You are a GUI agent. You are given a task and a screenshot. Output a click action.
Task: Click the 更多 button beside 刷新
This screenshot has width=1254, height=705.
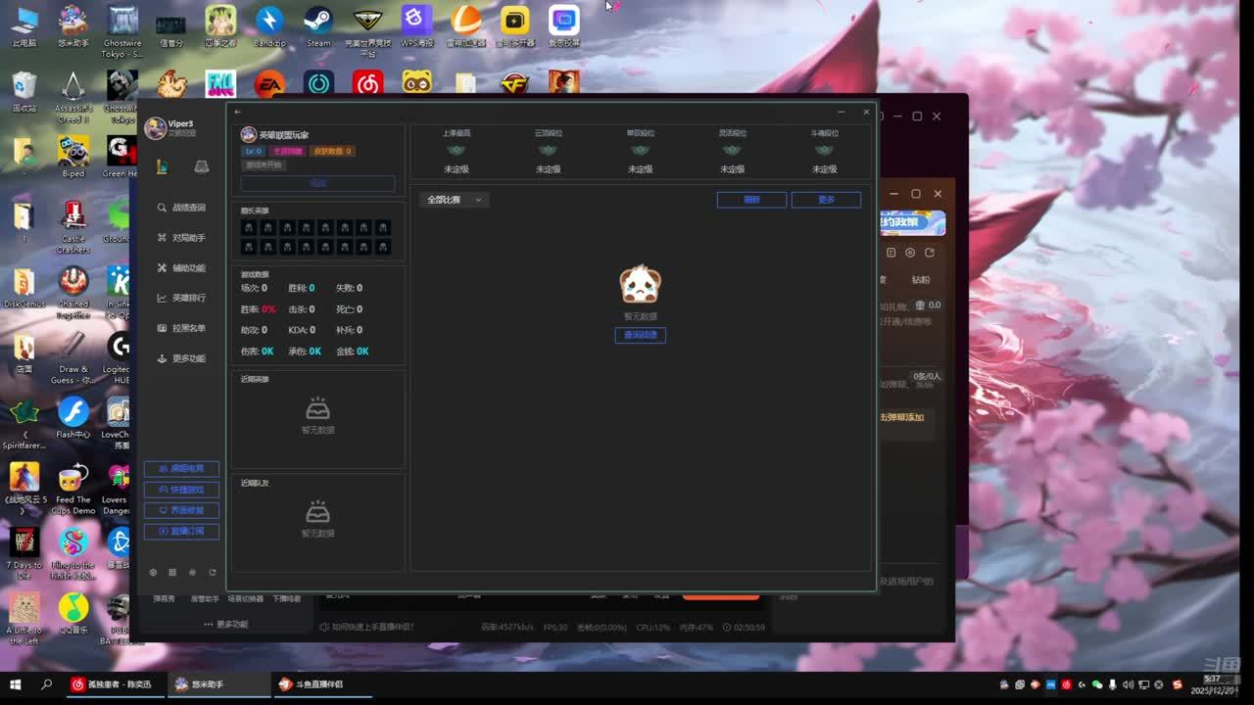click(x=826, y=200)
